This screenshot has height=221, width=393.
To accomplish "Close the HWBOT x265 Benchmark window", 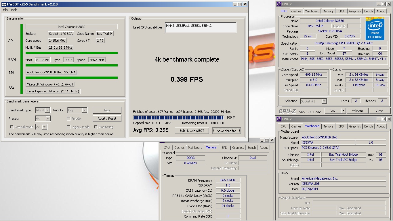I will tap(245, 4).
